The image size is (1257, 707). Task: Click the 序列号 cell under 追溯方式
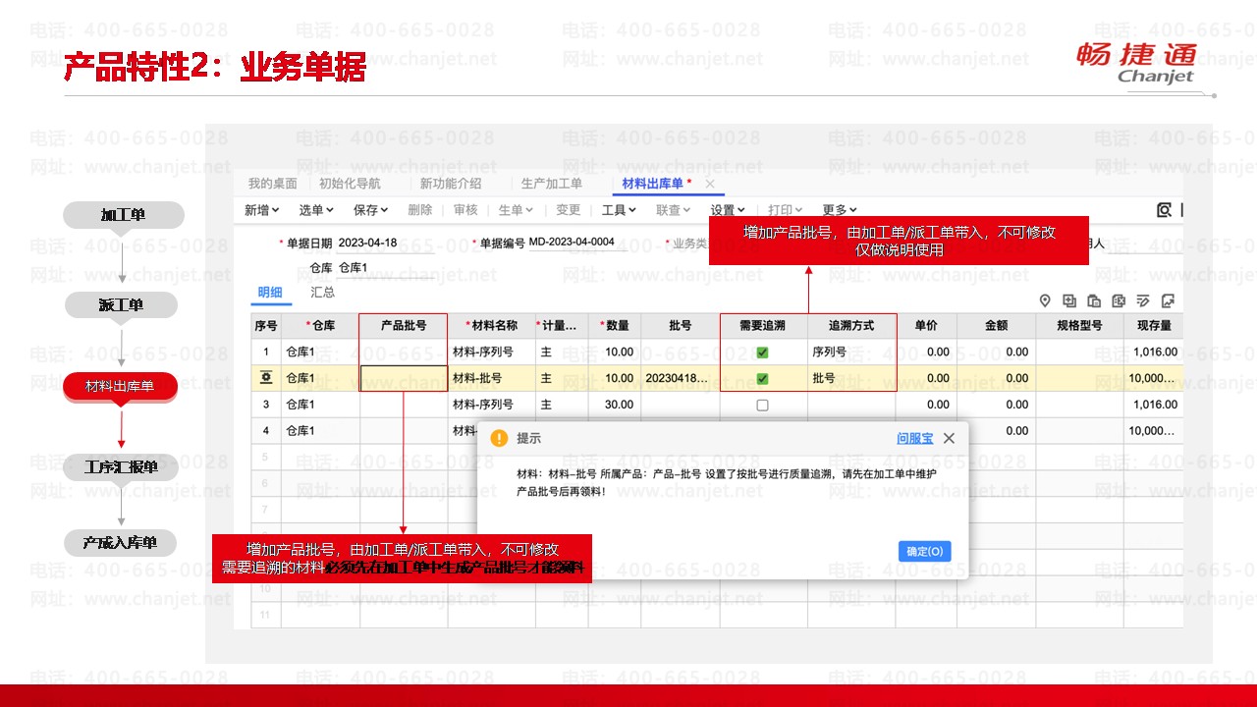coord(851,352)
